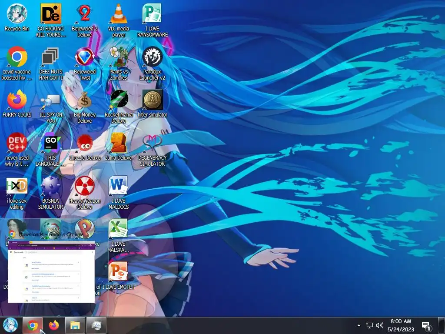Select the stacked-squares shortcut labeled DEEZ NUTS

pos(50,63)
